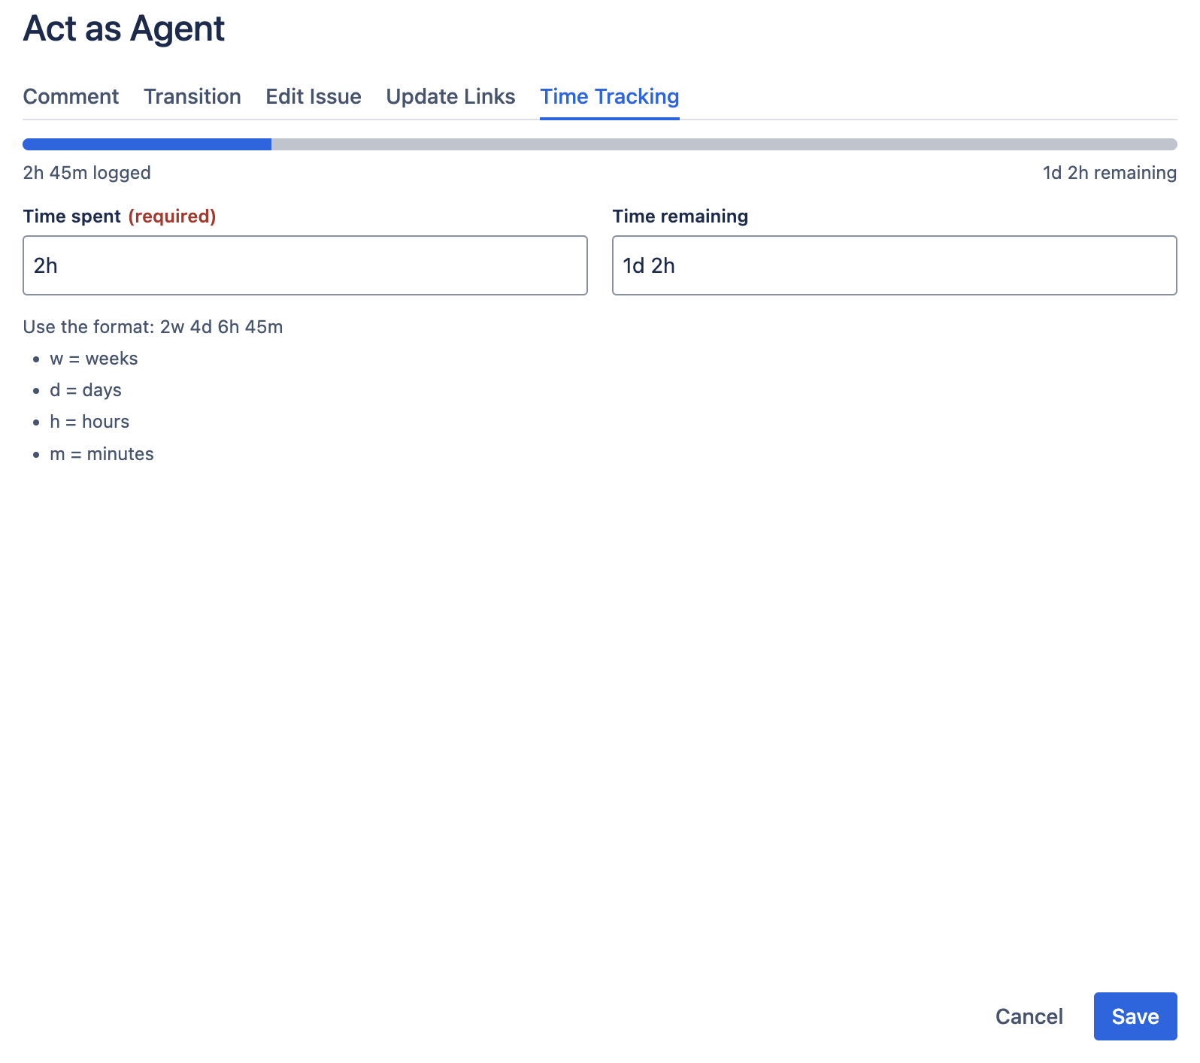Focus the Time remaining input field
Screen dimensions: 1200x1063
(x=895, y=265)
